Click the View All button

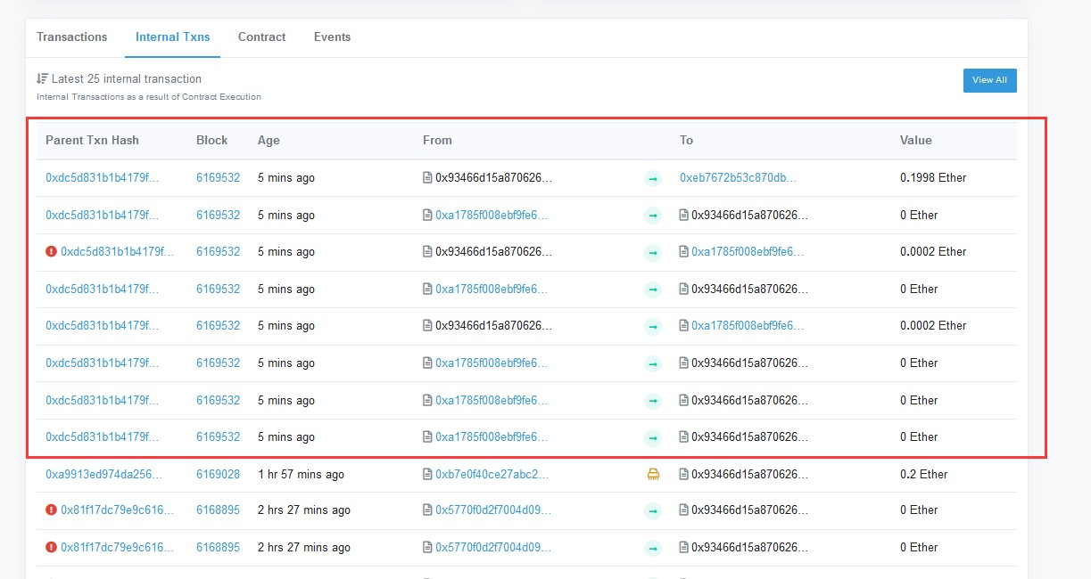pos(989,80)
